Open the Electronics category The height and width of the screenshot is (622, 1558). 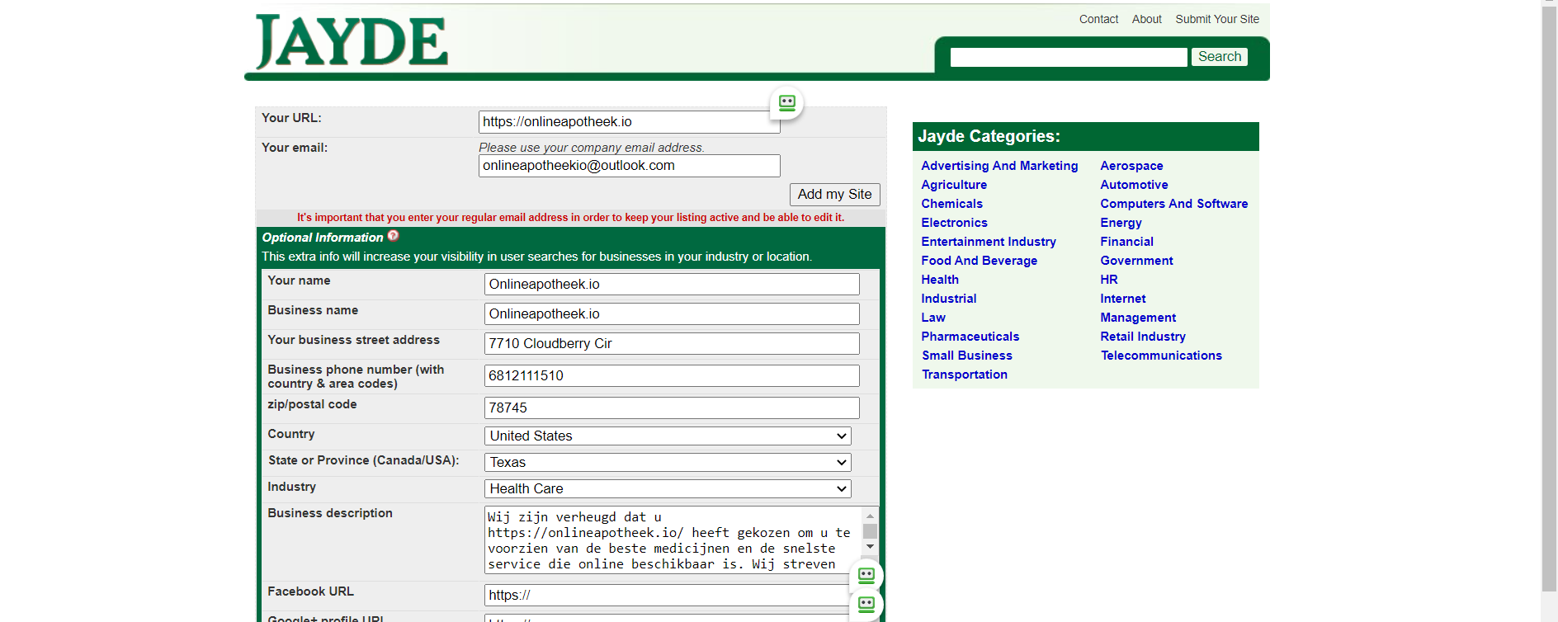[954, 223]
